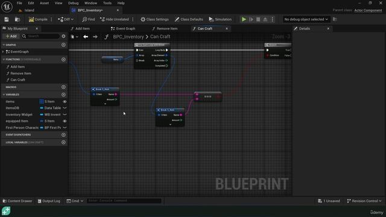Open Hide Unrelated options three-dot menu

(133, 19)
